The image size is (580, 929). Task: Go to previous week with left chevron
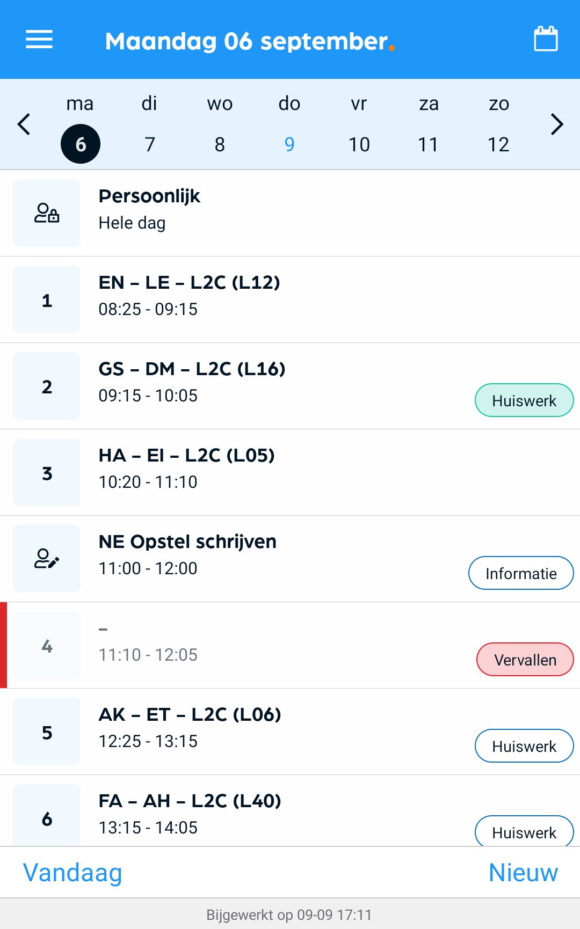point(24,125)
